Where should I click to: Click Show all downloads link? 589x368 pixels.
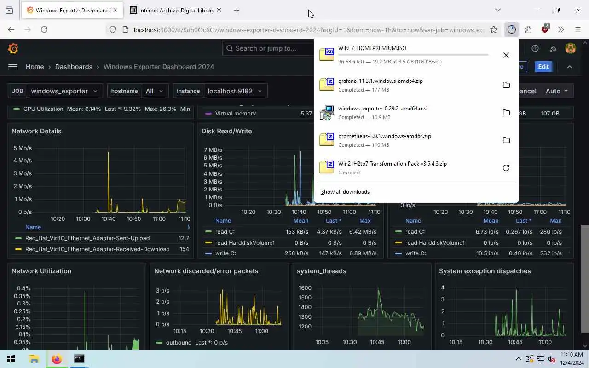pyautogui.click(x=345, y=192)
